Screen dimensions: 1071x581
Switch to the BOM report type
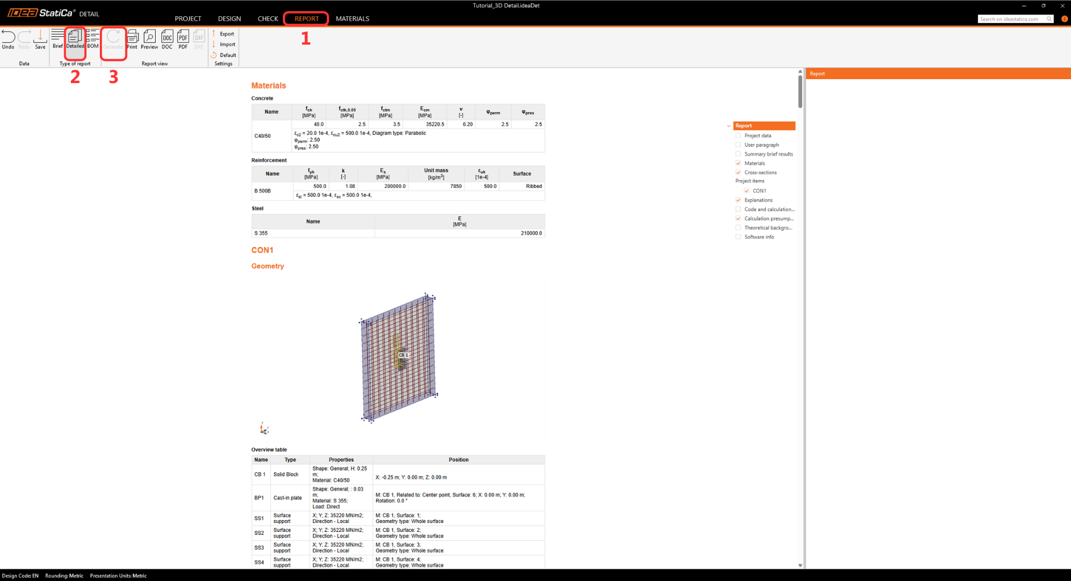click(x=93, y=39)
